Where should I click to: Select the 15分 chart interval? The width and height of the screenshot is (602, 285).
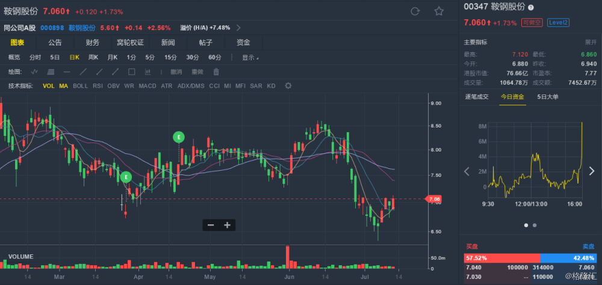(170, 58)
